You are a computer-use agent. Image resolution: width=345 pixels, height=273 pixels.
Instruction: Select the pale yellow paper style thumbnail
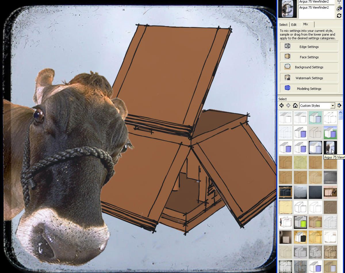click(x=285, y=207)
